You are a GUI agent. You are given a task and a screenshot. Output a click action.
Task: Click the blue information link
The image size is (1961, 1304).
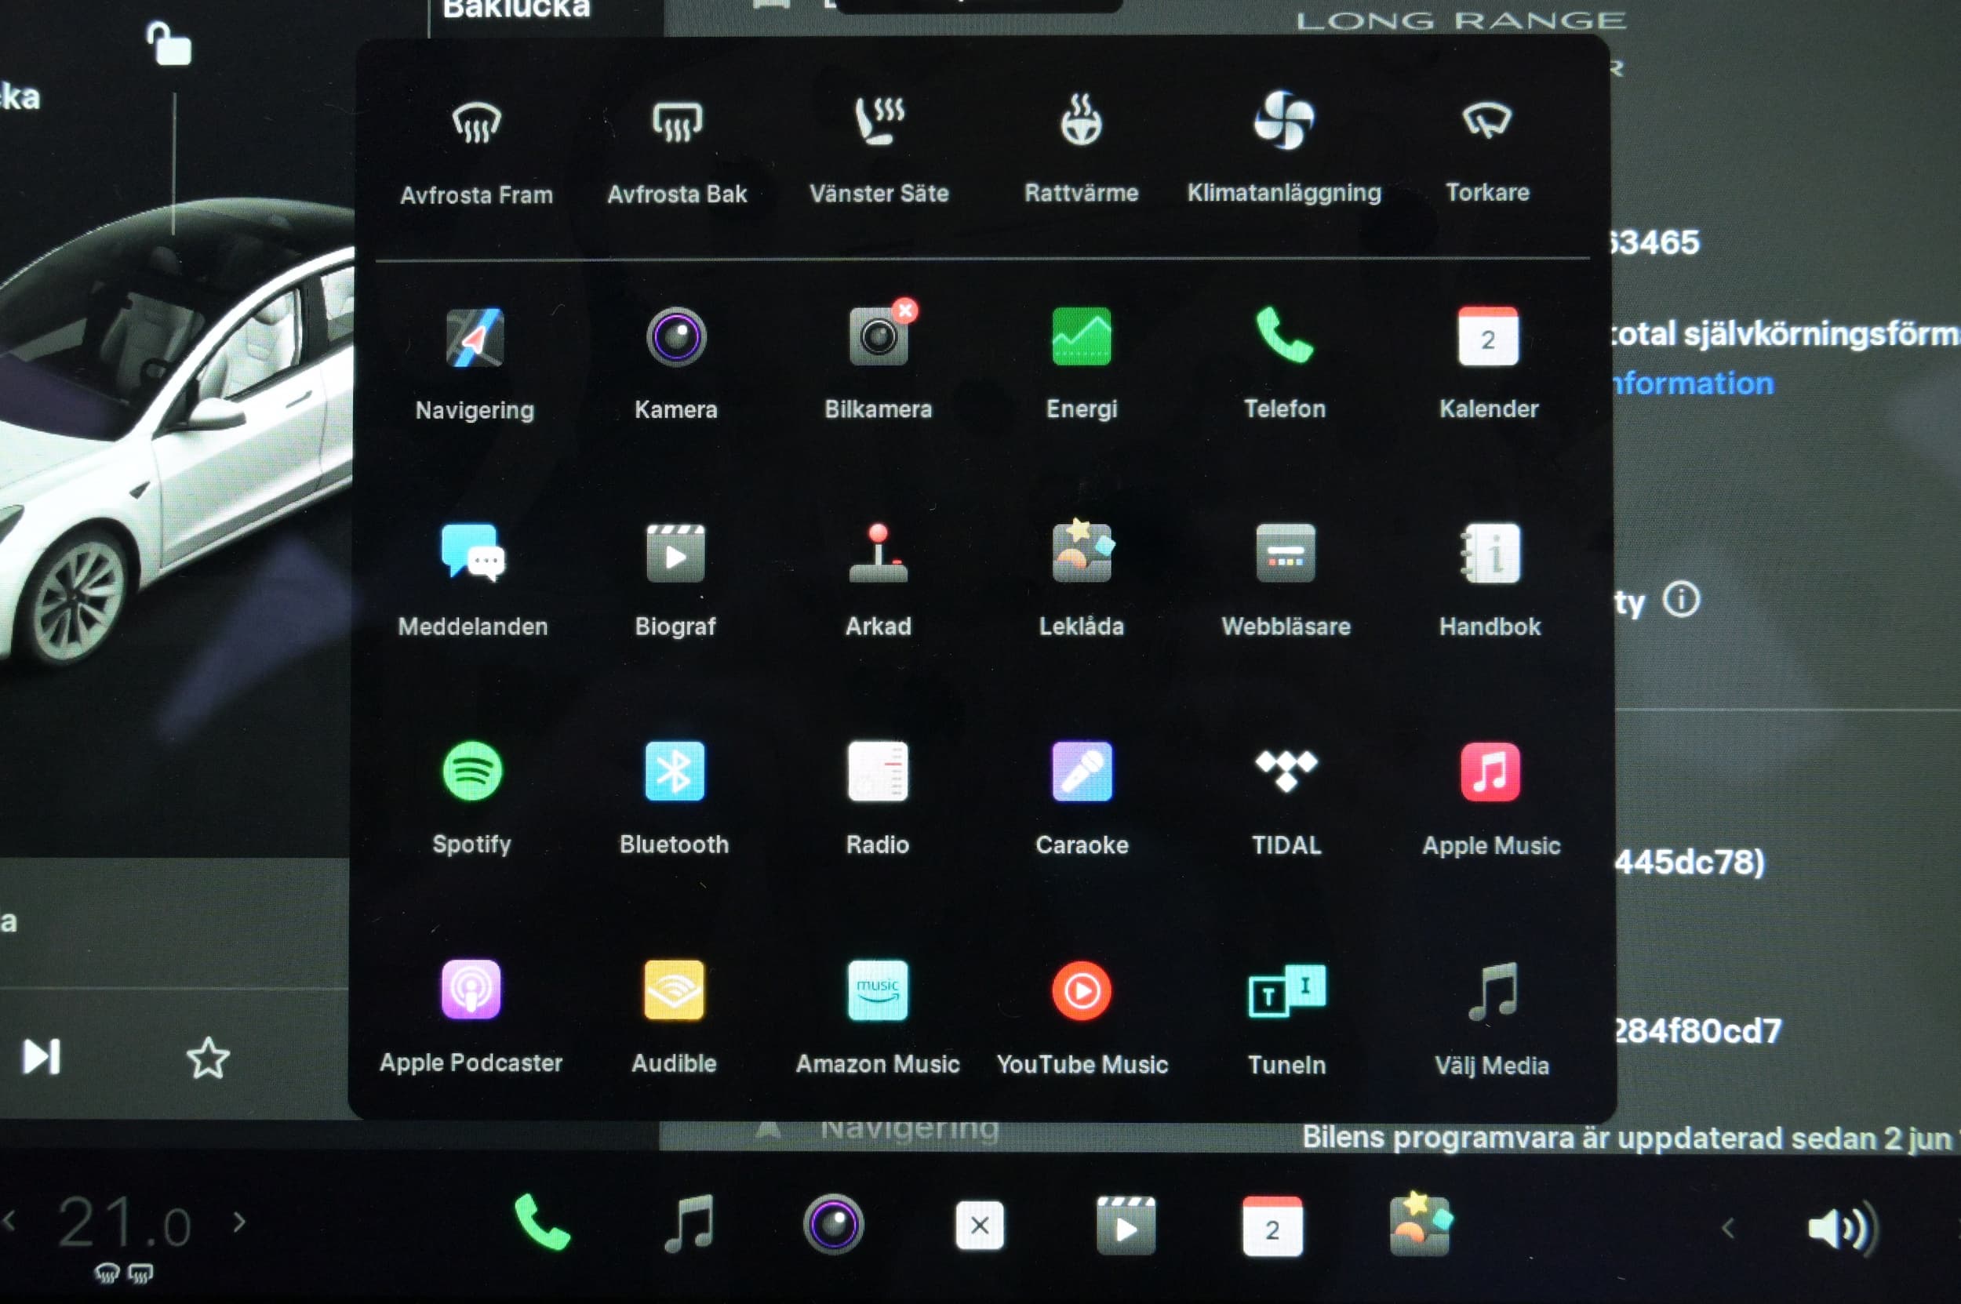(x=1693, y=383)
